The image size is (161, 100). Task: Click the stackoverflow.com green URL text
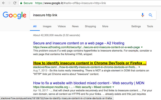pos(85,67)
